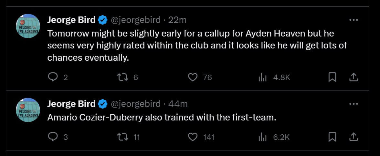Click the first tweet's profile avatar
Image resolution: width=380 pixels, height=156 pixels.
28,26
